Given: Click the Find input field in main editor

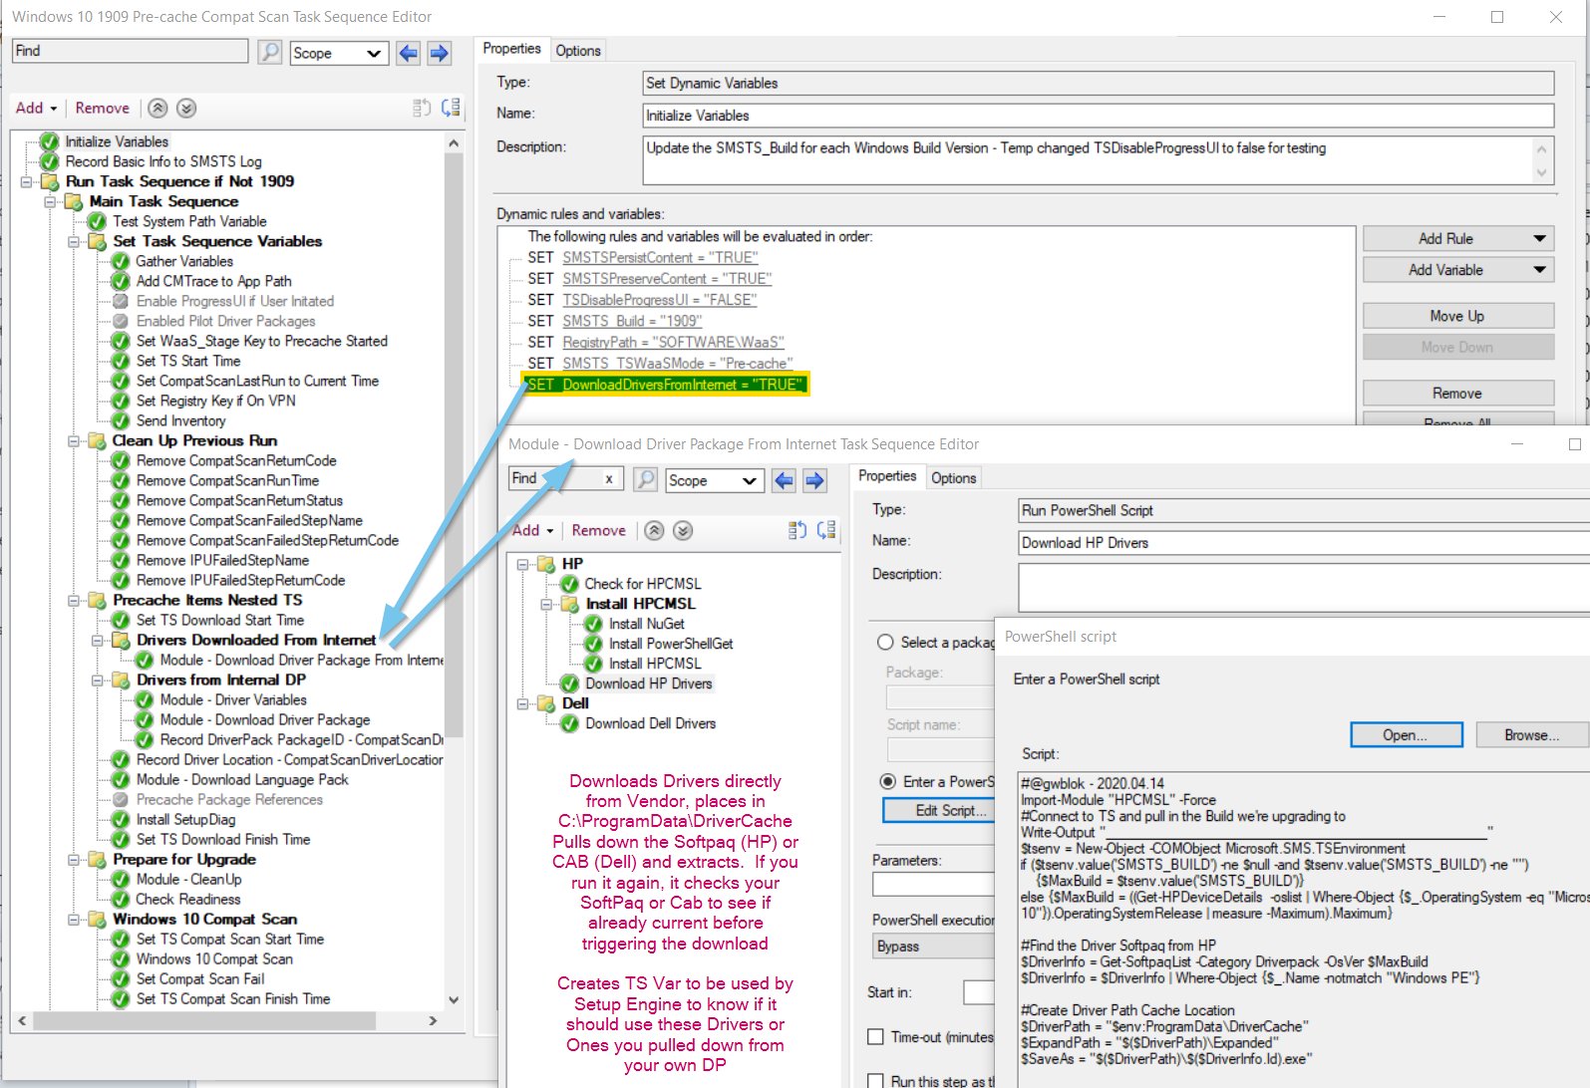Looking at the screenshot, I should pyautogui.click(x=131, y=51).
